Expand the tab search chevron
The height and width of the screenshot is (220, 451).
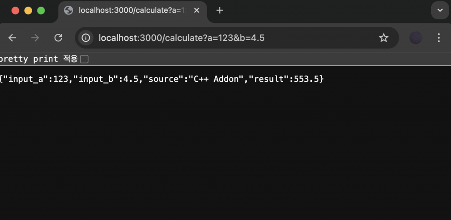440,10
